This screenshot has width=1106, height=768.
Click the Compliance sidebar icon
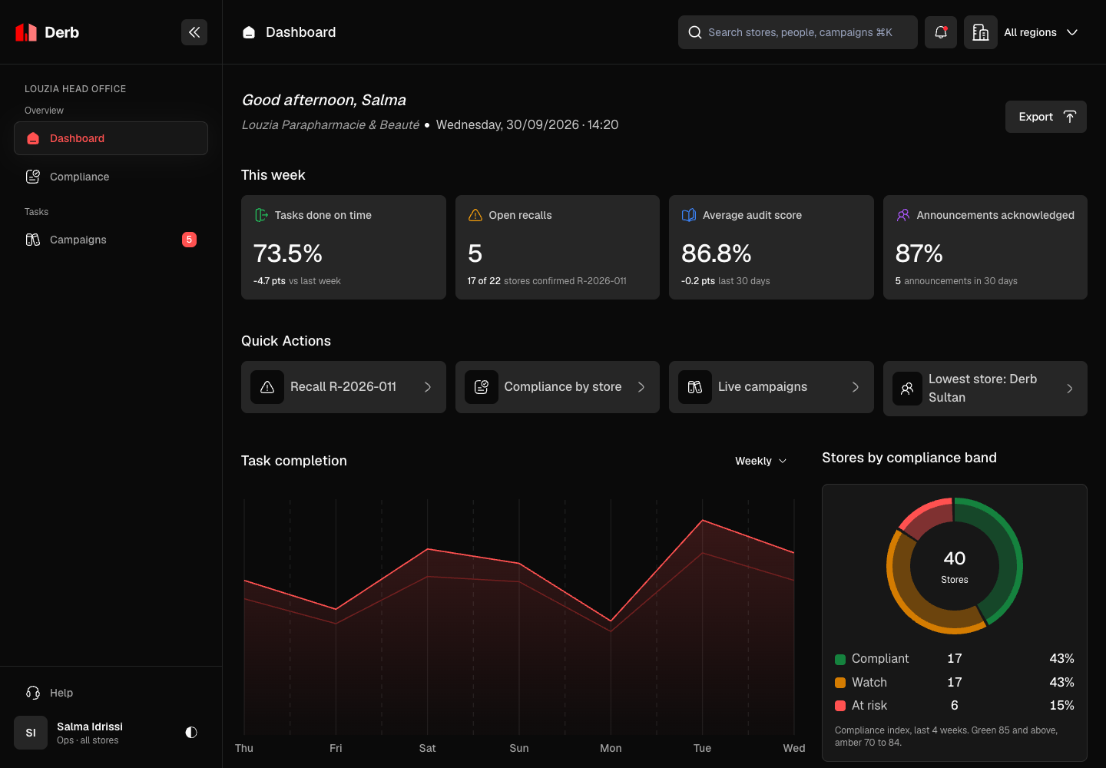pyautogui.click(x=33, y=177)
